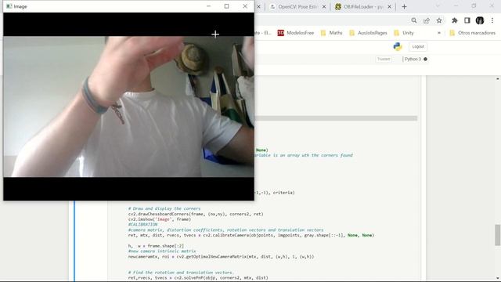Click the 'h, w = frame.shape[:2]' line
This screenshot has height=282, width=501.
tap(156, 246)
